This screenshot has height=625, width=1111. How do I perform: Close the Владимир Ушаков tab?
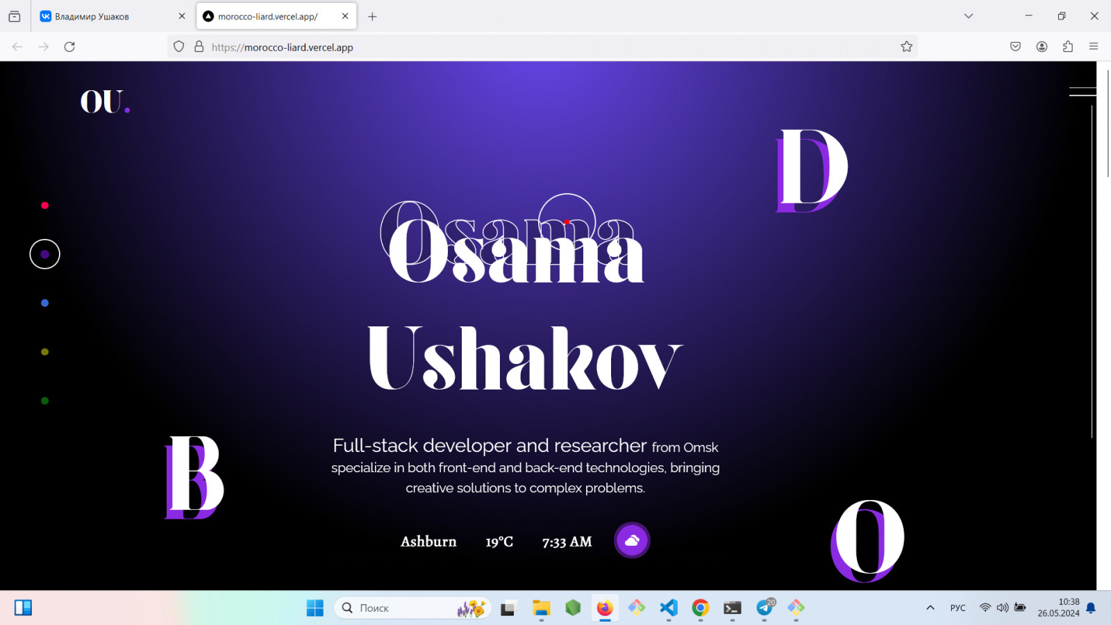(x=182, y=16)
